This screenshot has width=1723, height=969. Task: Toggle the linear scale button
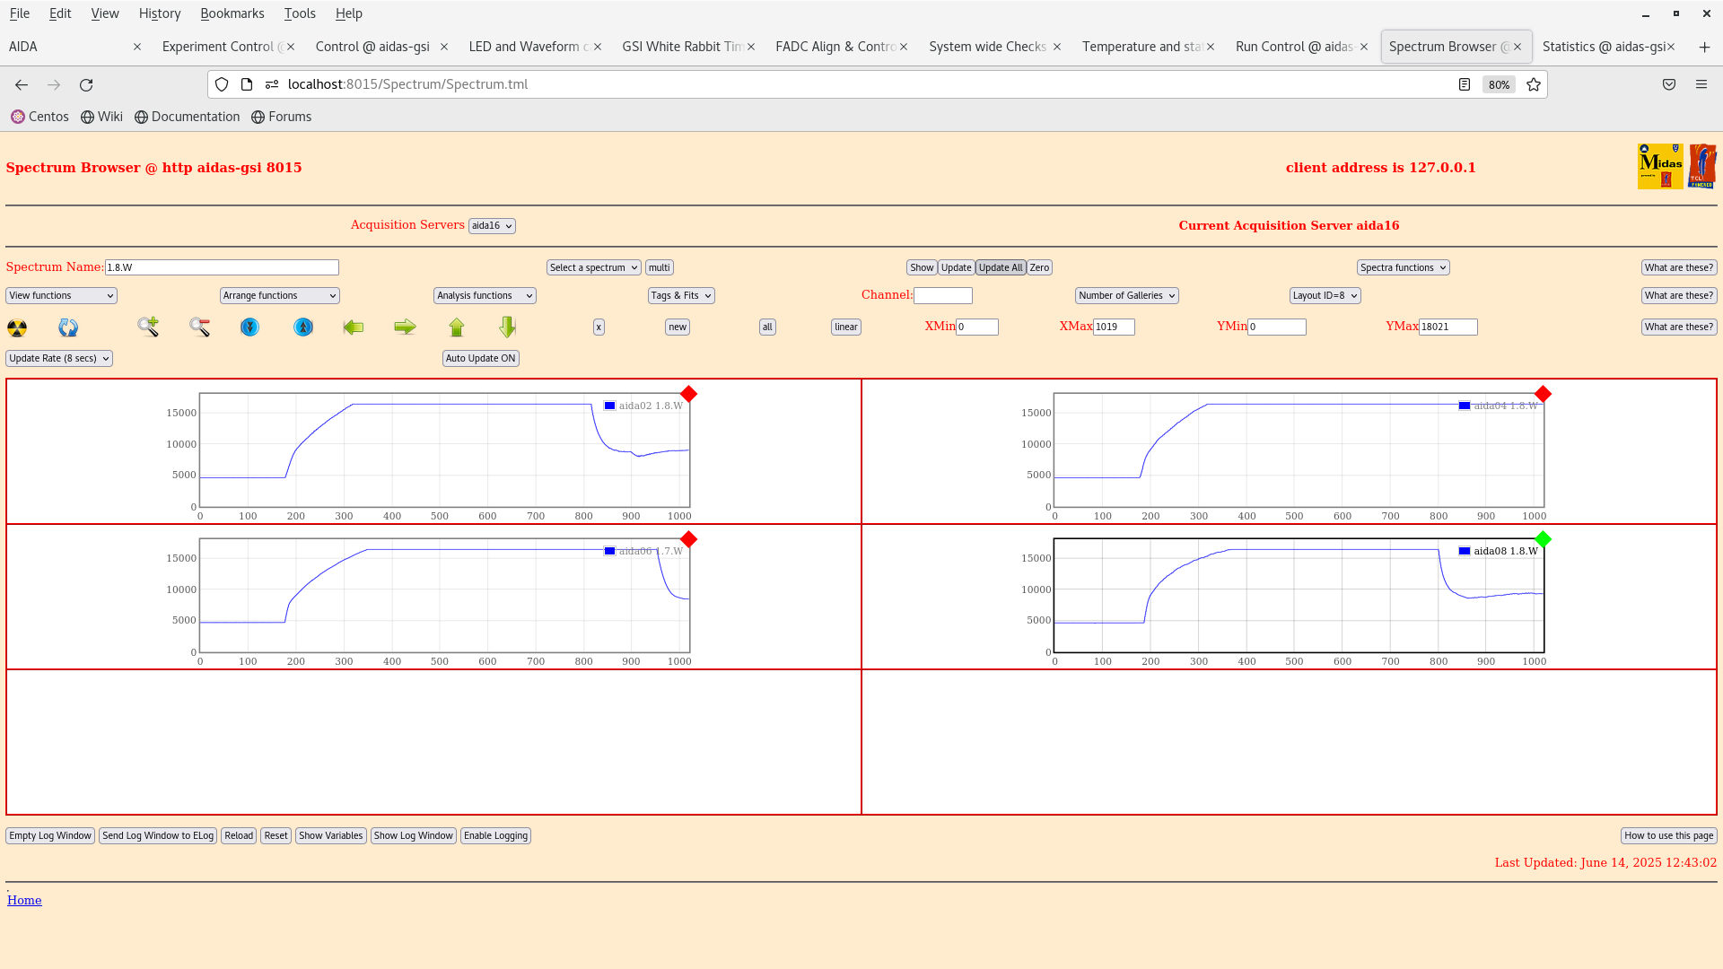coord(845,327)
